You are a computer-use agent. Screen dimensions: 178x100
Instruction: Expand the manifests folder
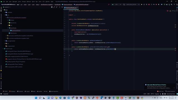[x=5, y=12]
